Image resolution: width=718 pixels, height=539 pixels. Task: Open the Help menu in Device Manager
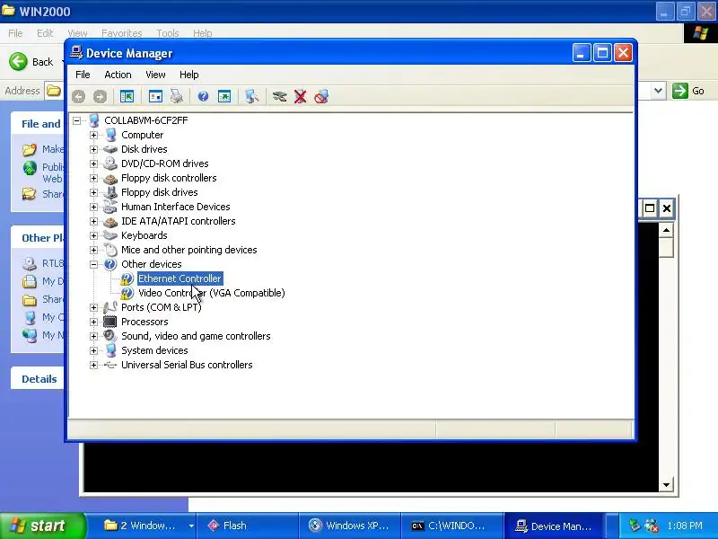(189, 75)
